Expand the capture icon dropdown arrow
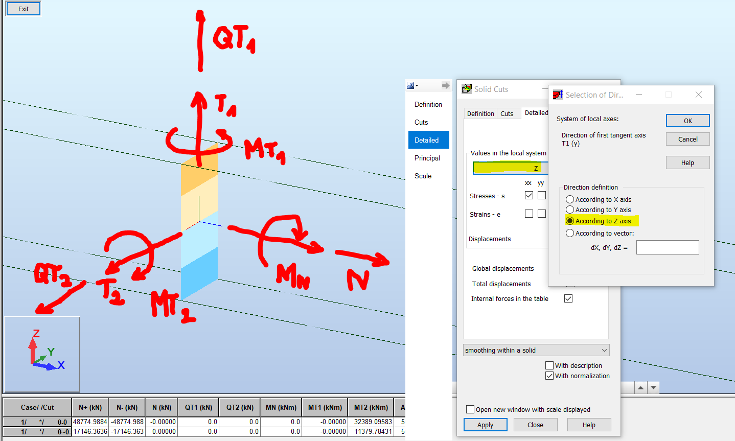Viewport: 735px width, 441px height. pos(416,85)
